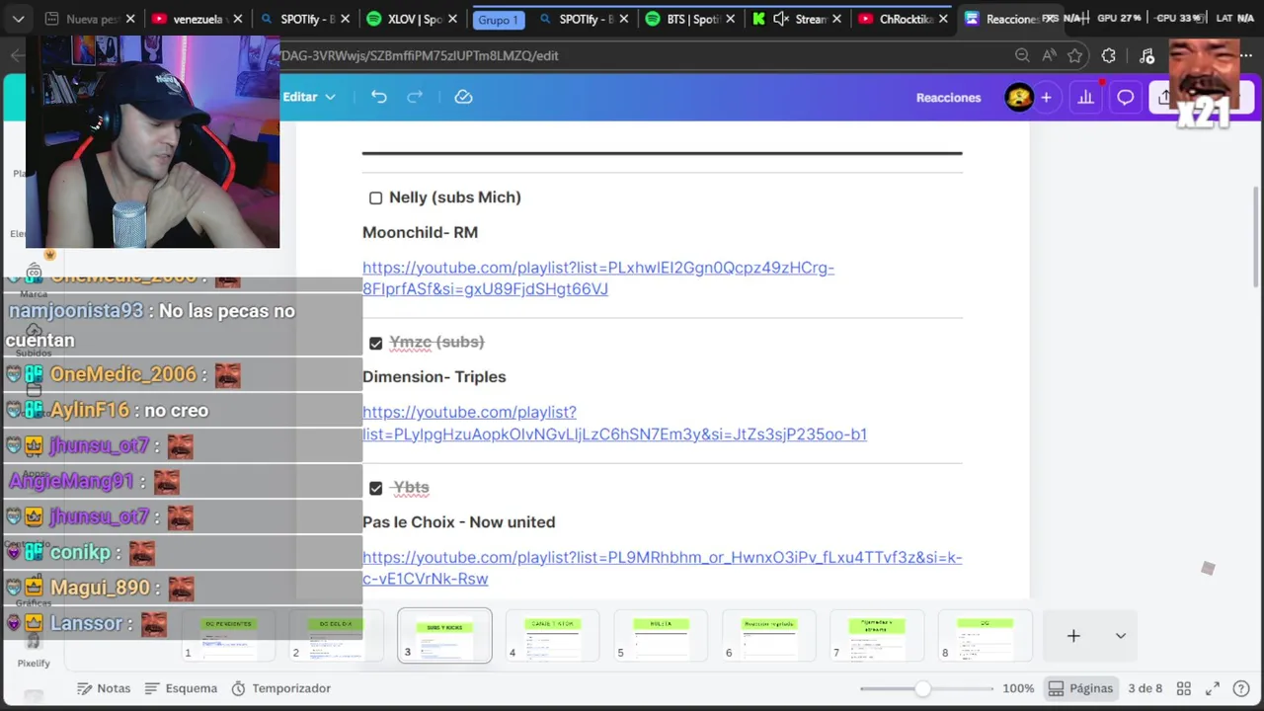Open the 100% zoom level menu
The image size is (1264, 711).
[x=1018, y=688]
